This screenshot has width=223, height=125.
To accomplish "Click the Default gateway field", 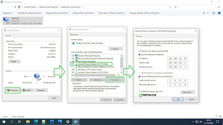I will 178,67.
